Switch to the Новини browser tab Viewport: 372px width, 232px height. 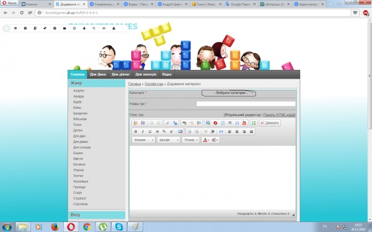point(35,4)
